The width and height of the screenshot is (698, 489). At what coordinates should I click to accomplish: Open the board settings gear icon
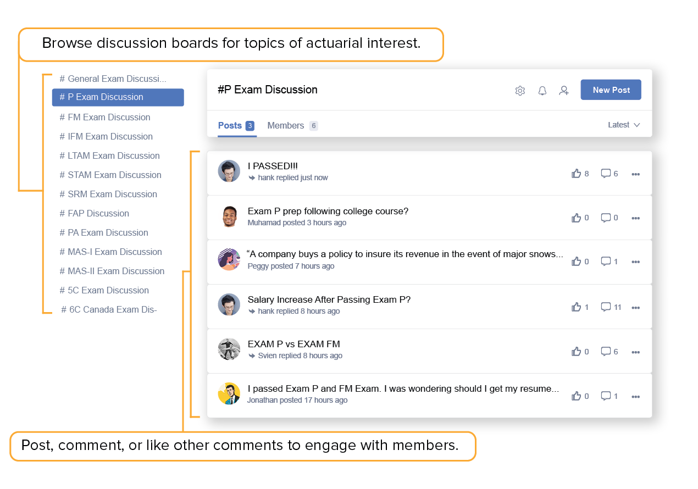coord(520,91)
